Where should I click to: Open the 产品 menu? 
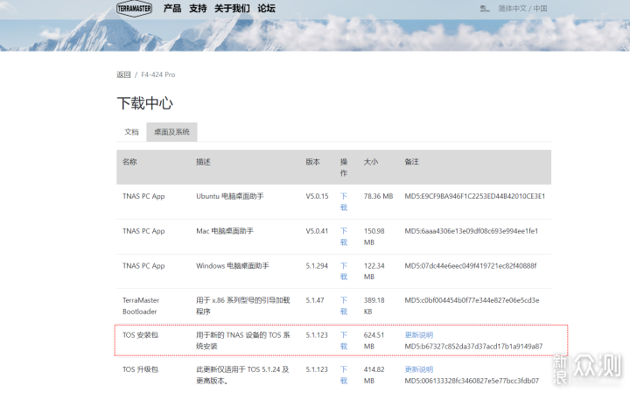click(x=172, y=9)
